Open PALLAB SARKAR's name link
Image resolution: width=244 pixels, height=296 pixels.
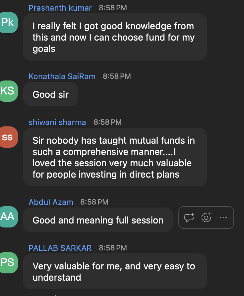click(60, 248)
